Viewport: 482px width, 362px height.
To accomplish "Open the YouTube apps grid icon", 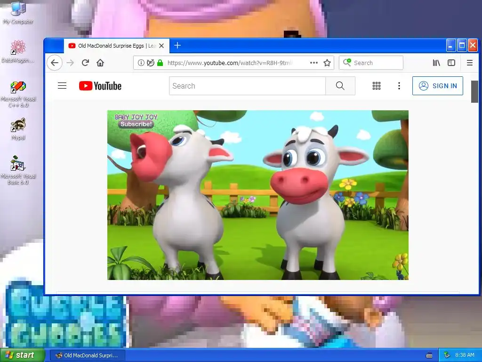I will coord(377,86).
